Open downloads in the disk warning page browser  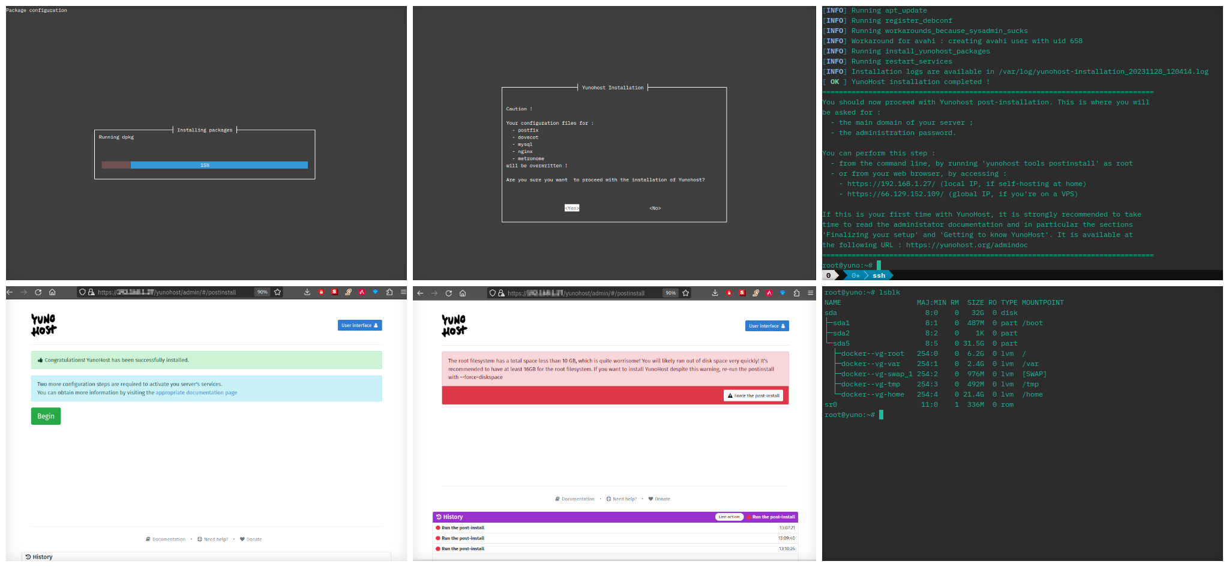715,293
